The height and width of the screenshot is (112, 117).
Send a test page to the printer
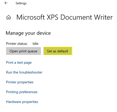pyautogui.click(x=19, y=63)
